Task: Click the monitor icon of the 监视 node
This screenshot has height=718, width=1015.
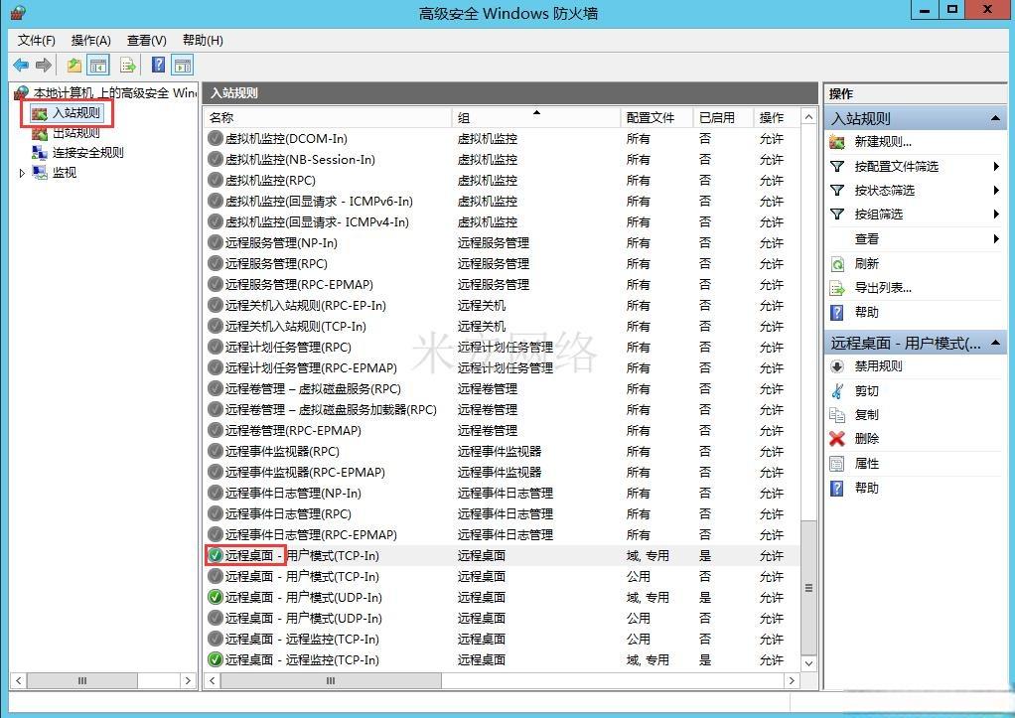Action: pyautogui.click(x=40, y=172)
